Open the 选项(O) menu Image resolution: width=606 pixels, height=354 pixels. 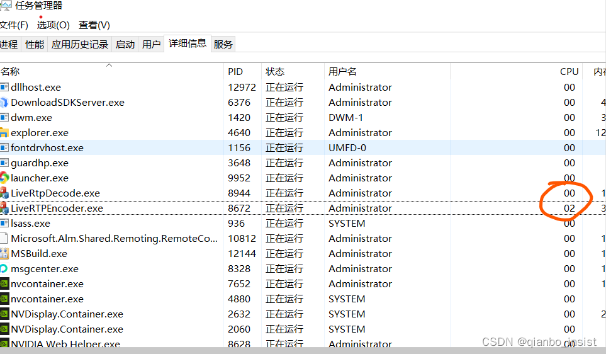pyautogui.click(x=53, y=25)
